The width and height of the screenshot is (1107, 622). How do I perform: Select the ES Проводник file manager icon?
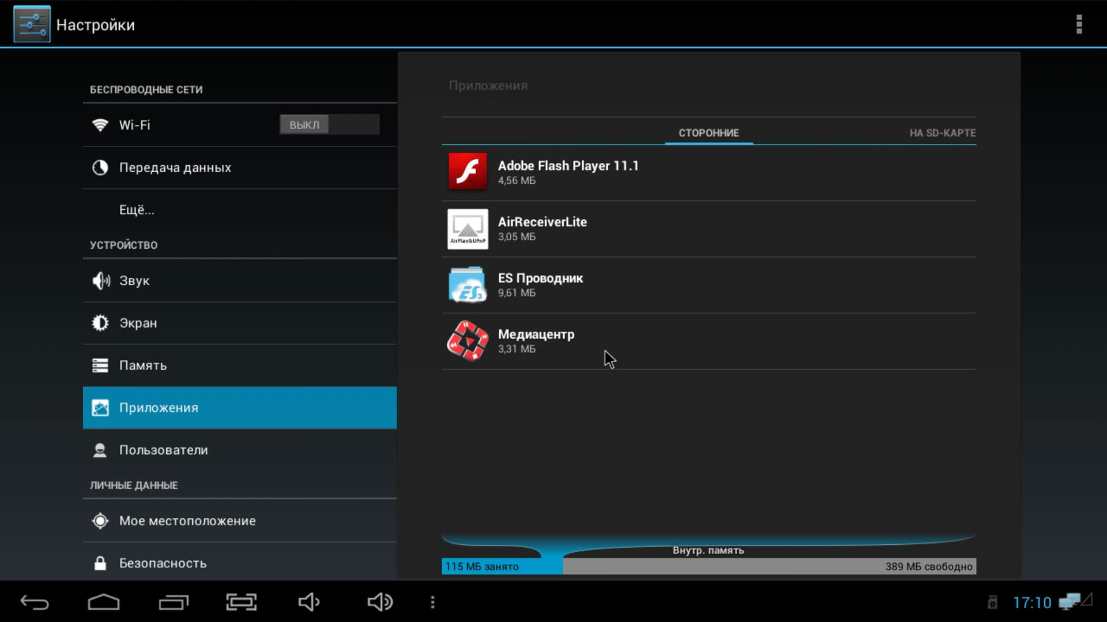coord(468,285)
